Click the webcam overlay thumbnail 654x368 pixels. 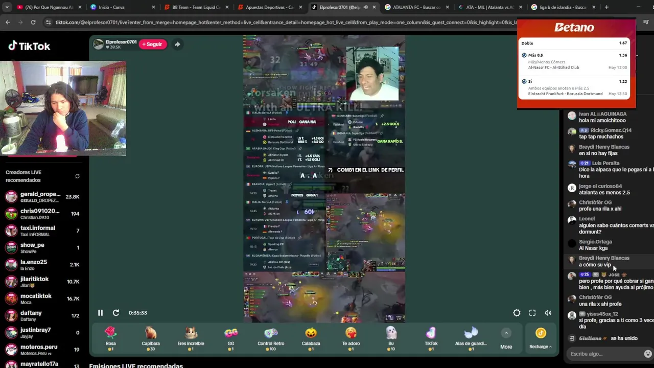pos(63,108)
